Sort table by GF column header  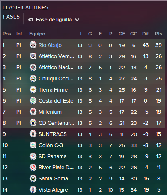pos(122,34)
